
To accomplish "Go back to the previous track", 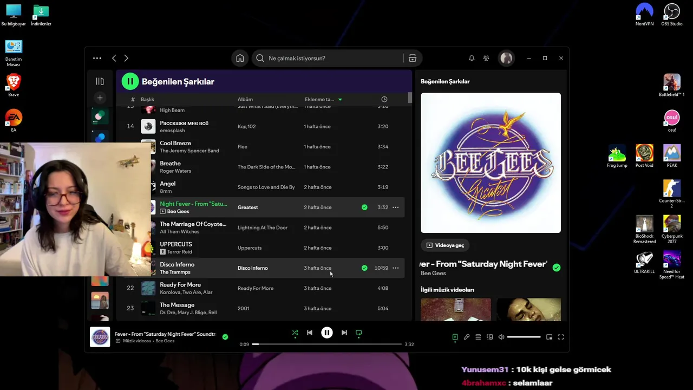I will [310, 333].
